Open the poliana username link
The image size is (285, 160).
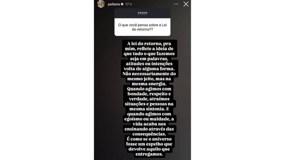pyautogui.click(x=114, y=4)
